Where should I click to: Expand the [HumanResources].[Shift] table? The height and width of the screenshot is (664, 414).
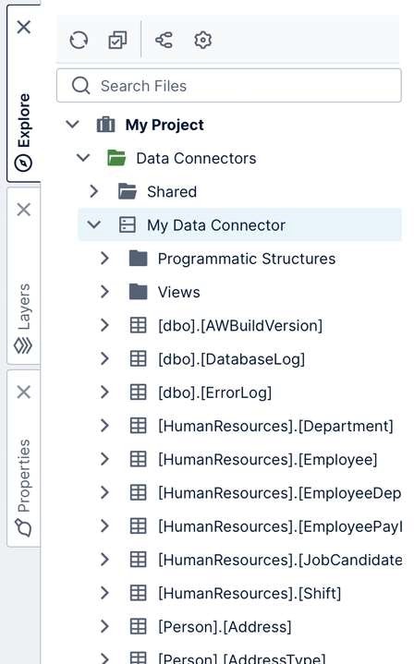point(104,593)
